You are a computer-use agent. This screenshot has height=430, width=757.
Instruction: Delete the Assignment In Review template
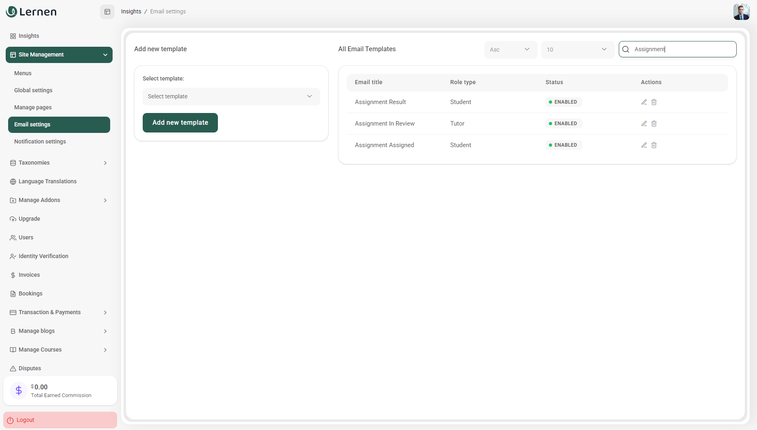(x=654, y=124)
